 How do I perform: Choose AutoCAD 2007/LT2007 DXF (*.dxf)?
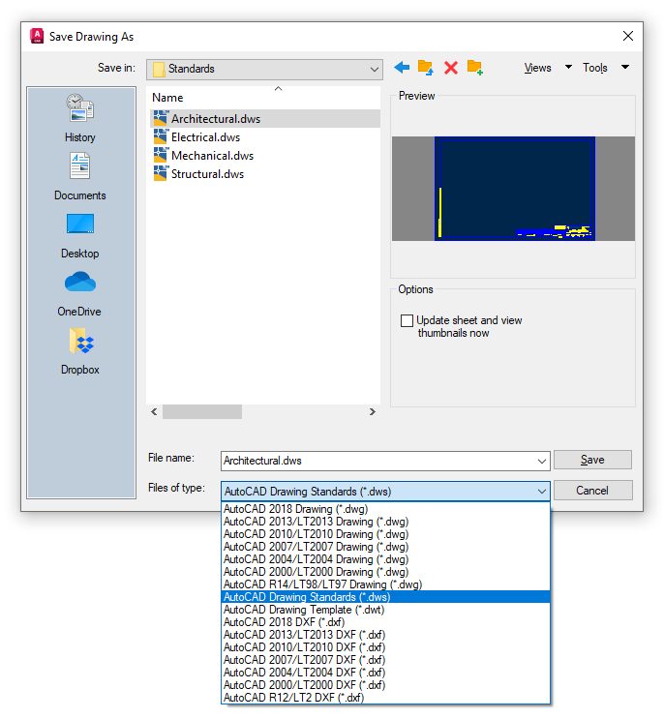pos(385,660)
